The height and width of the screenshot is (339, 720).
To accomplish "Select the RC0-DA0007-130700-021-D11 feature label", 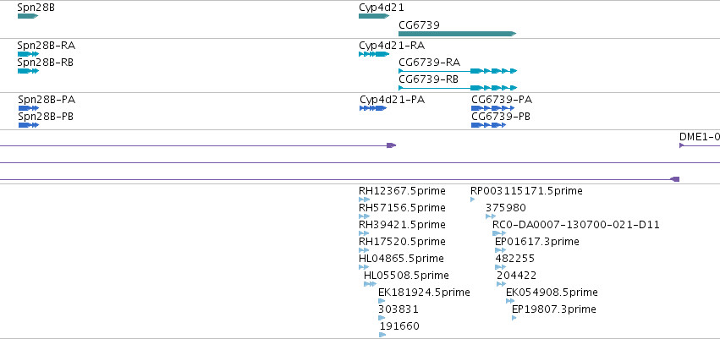I will coord(576,225).
